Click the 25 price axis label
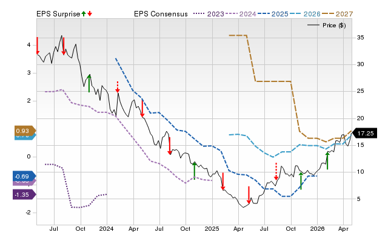Viewport: 388px width, 232px height. pos(360,91)
